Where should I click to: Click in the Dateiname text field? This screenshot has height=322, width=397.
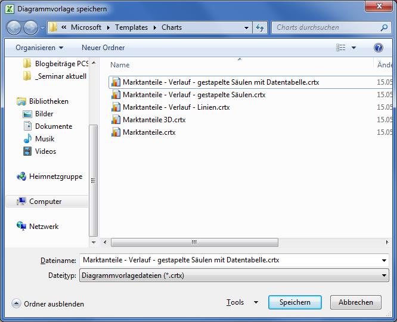[229, 260]
